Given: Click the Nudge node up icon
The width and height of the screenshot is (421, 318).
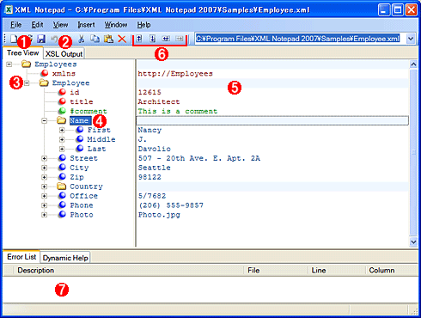Looking at the screenshot, I should (x=139, y=39).
